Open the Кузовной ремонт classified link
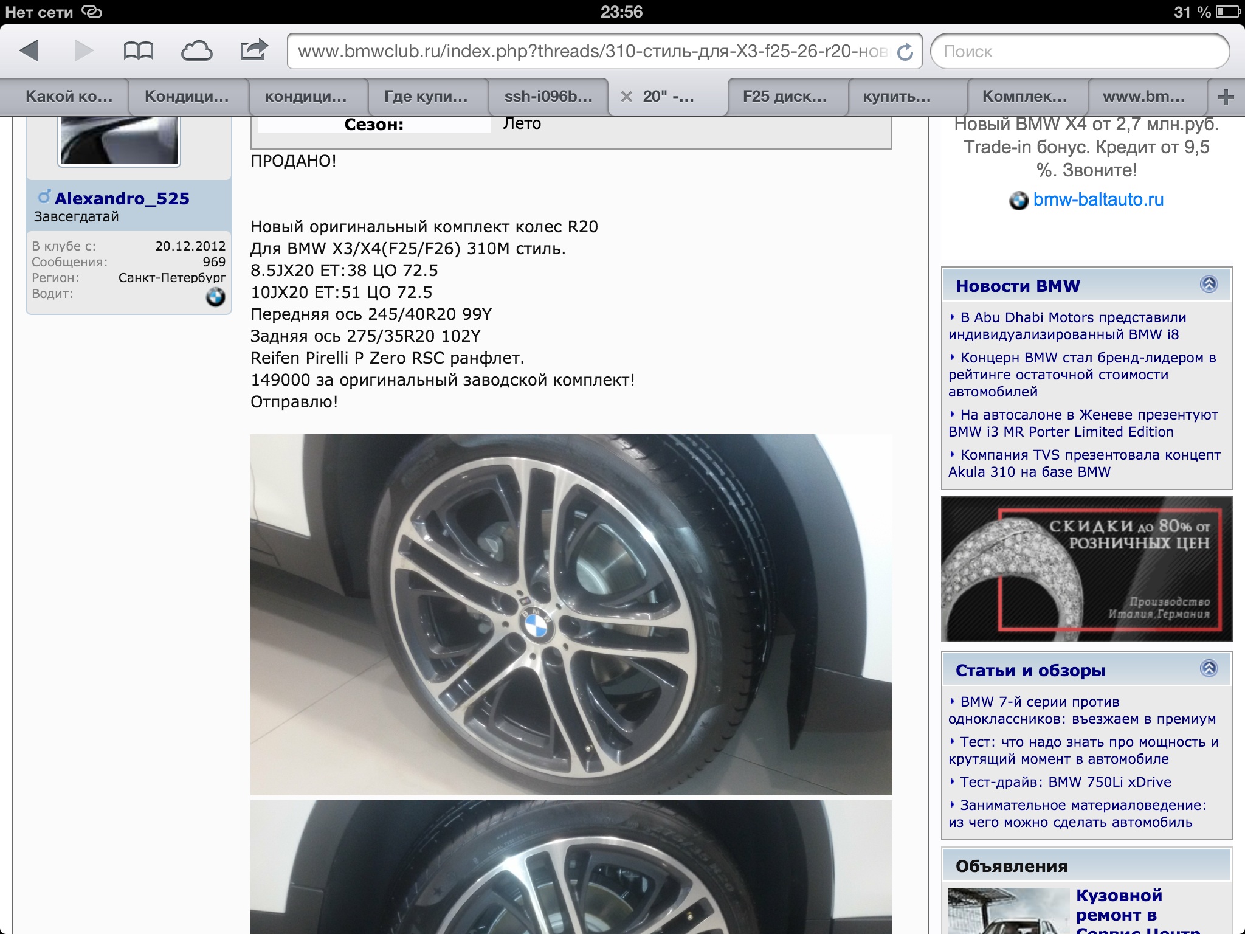Viewport: 1245px width, 934px height. (x=1137, y=911)
